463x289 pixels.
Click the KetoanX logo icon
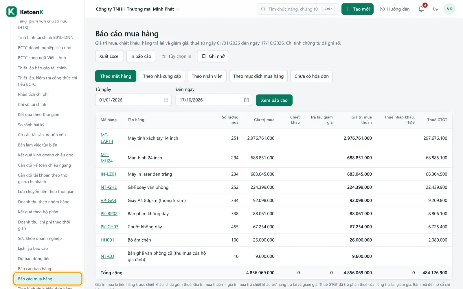[x=12, y=12]
